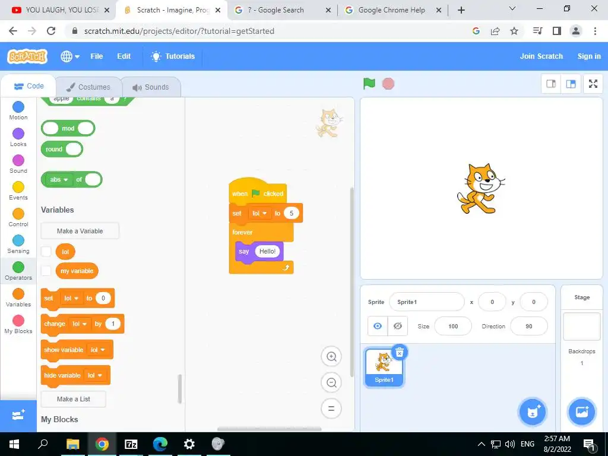Screen dimensions: 608x456
Task: Reset workspace zoom to default
Action: 331,408
